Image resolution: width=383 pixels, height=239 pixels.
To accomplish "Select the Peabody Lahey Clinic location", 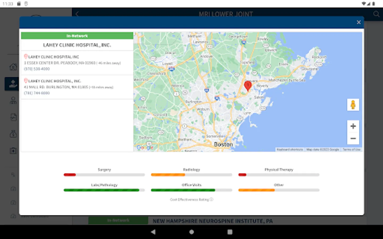I will coord(53,57).
